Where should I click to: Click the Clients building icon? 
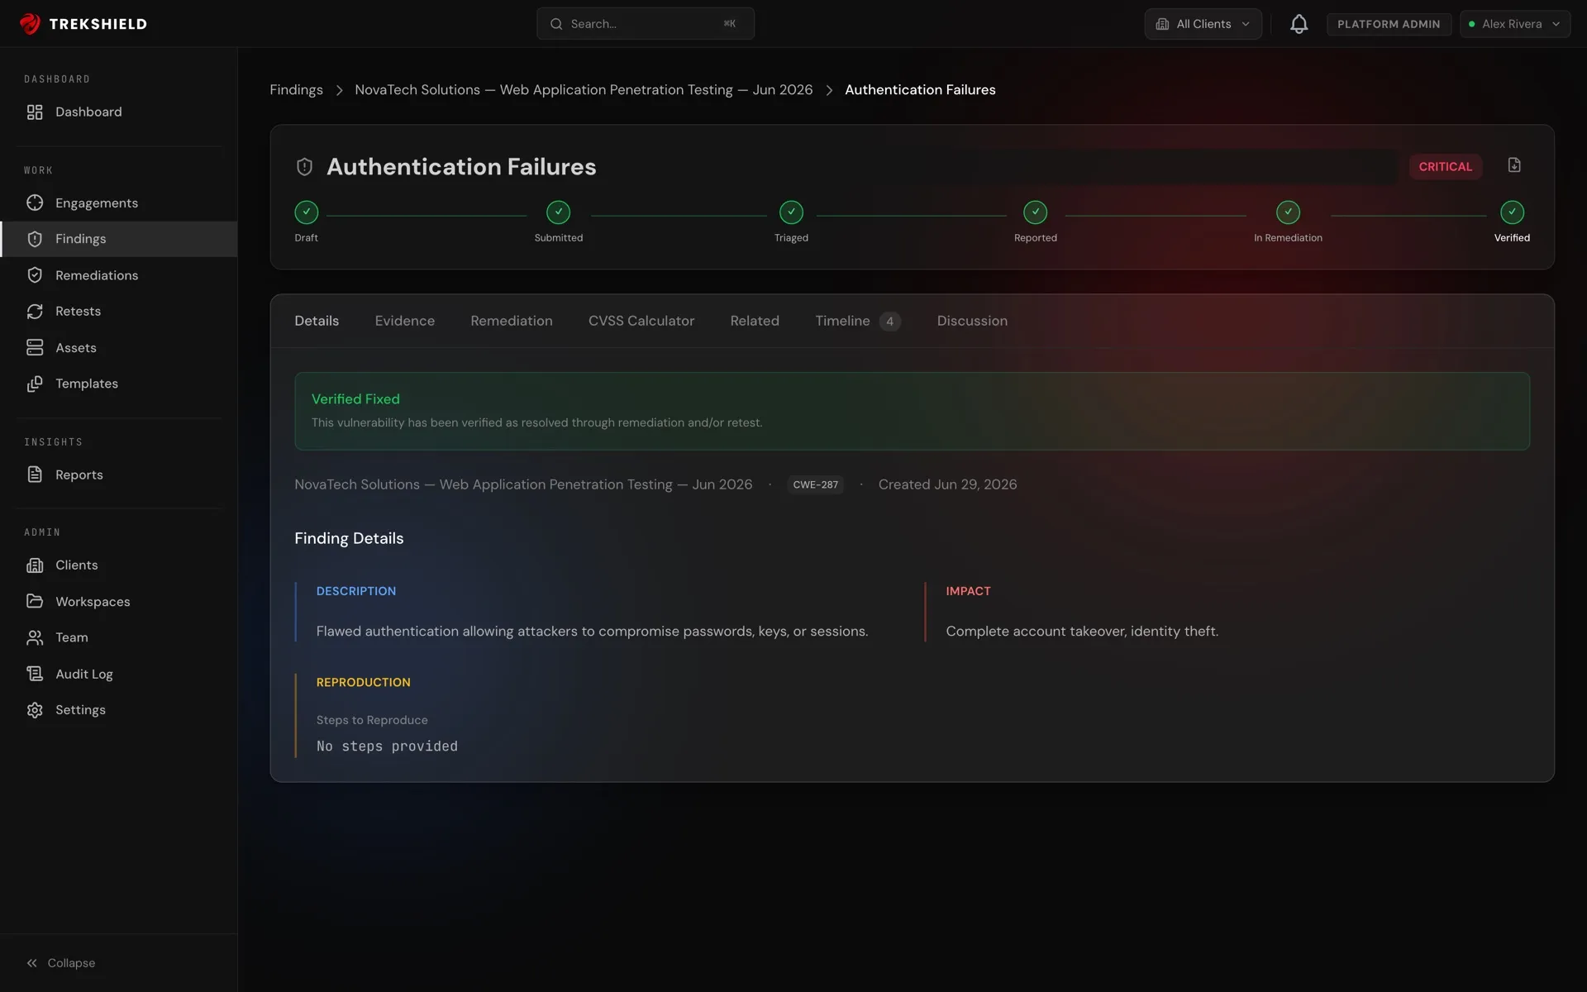(x=35, y=565)
